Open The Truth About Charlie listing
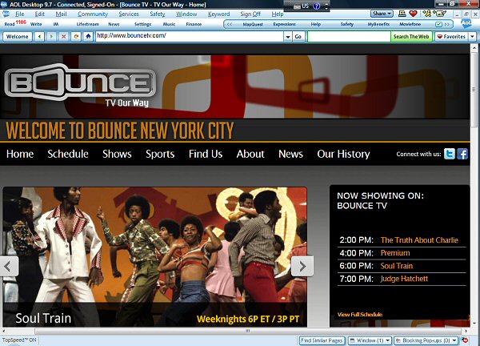This screenshot has width=480, height=346. point(419,240)
